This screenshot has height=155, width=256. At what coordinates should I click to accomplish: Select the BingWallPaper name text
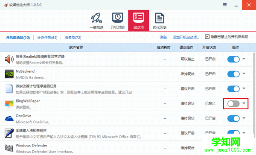click(28, 101)
